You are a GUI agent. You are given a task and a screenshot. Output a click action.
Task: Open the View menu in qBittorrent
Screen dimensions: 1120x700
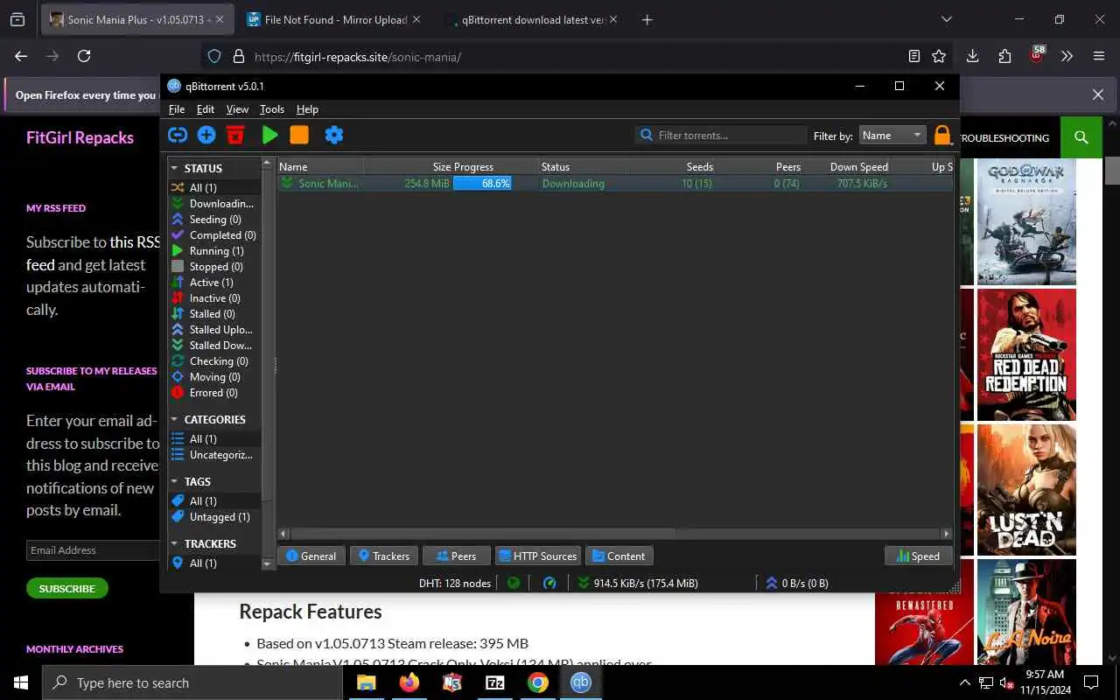[237, 109]
